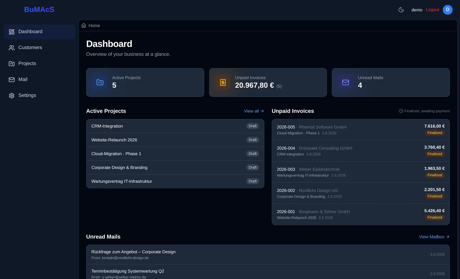Click the BuMAcS logo

point(39,9)
